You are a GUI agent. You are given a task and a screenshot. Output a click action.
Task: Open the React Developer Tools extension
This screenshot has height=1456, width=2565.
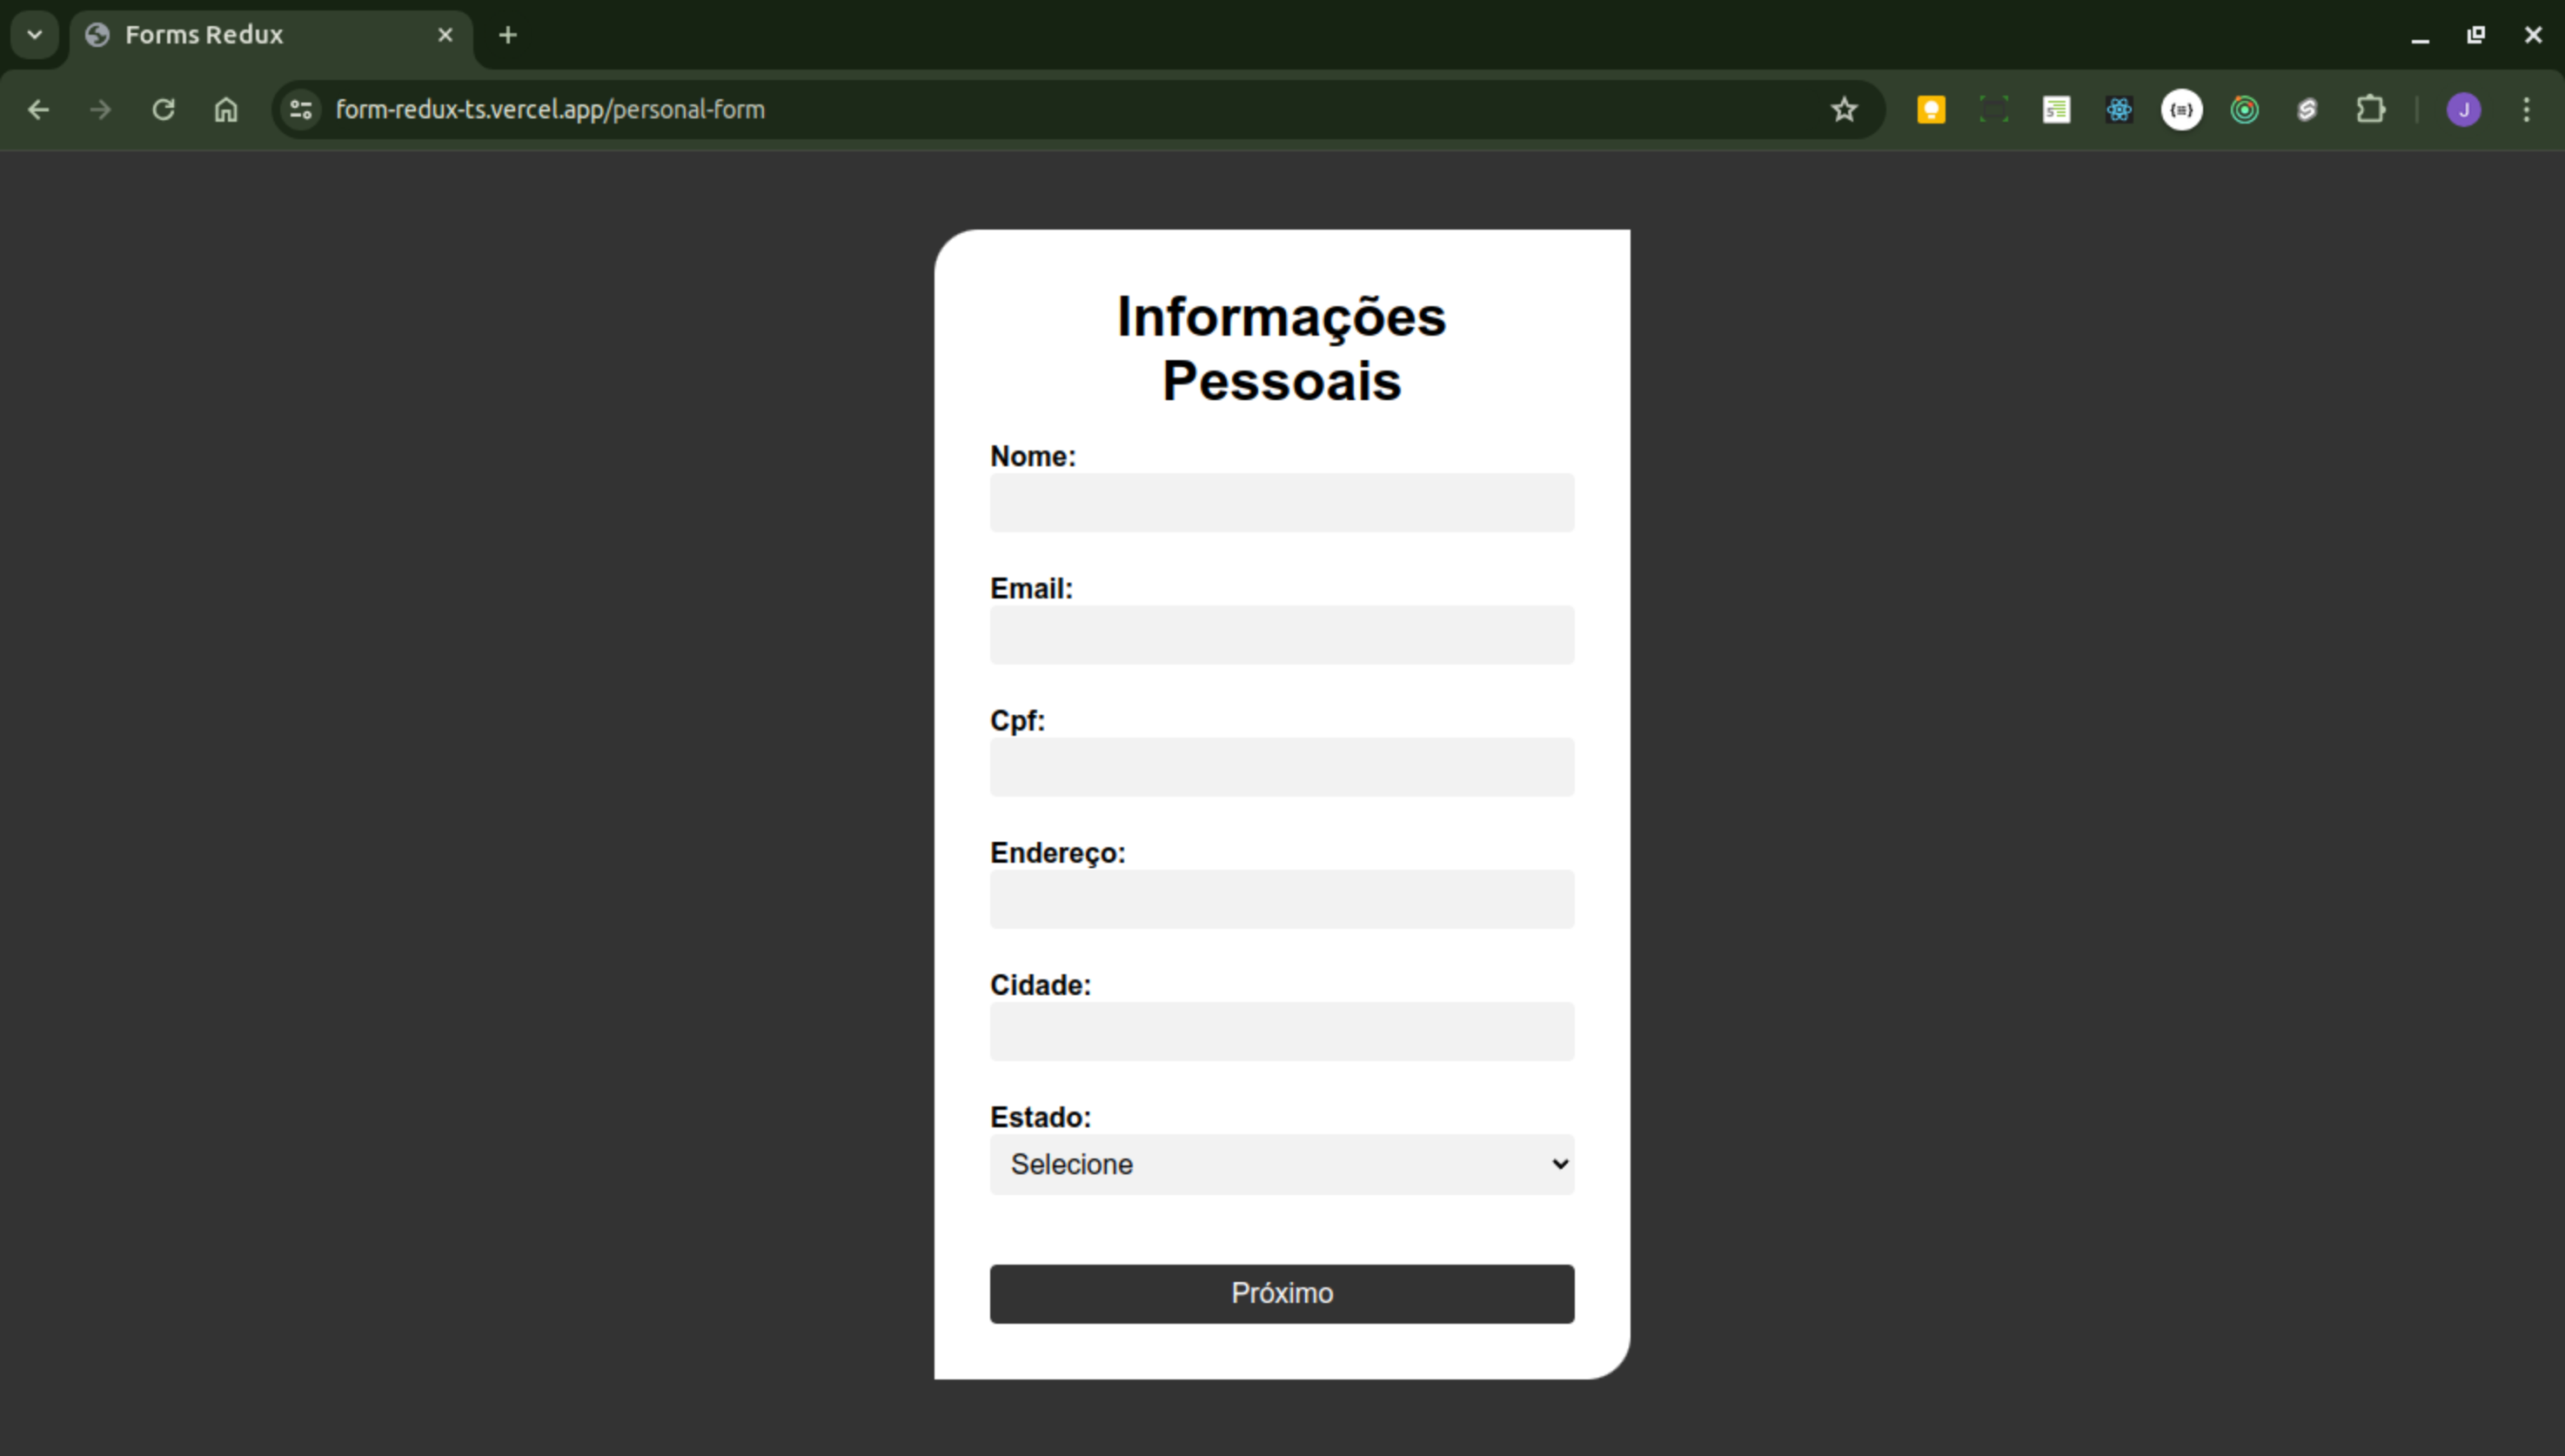tap(2119, 109)
